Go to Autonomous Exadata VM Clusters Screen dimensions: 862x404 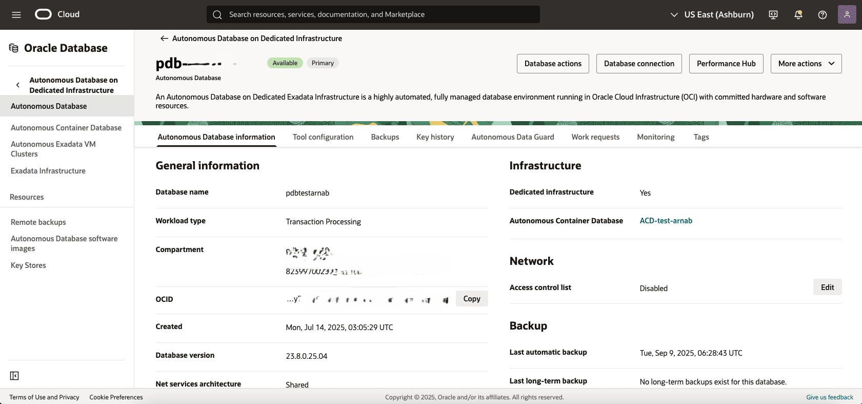click(53, 149)
